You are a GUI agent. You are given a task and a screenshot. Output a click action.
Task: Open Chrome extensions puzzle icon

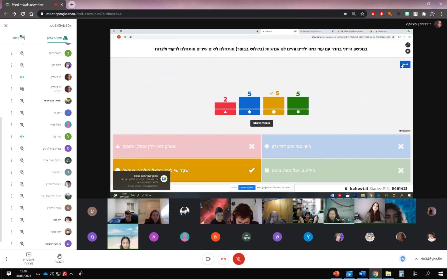pyautogui.click(x=424, y=14)
